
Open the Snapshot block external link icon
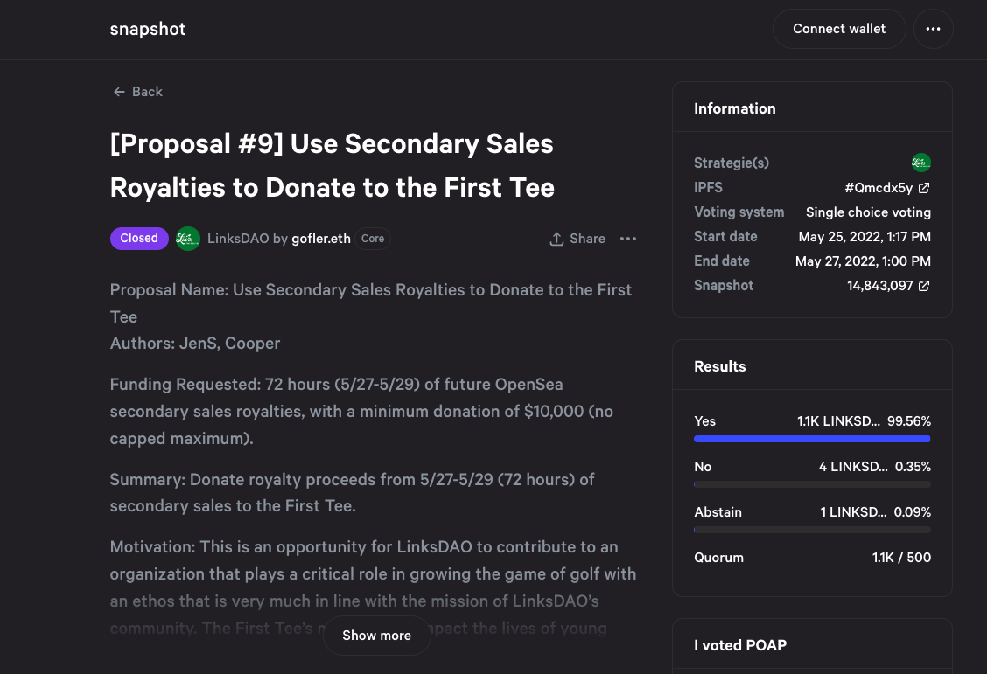tap(924, 286)
